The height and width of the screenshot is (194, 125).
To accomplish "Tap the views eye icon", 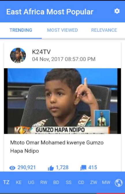I will 12,168.
